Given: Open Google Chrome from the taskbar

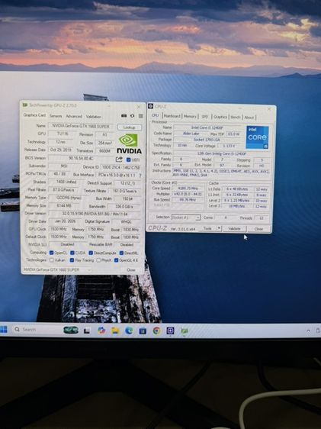Looking at the screenshot, I should (x=156, y=331).
